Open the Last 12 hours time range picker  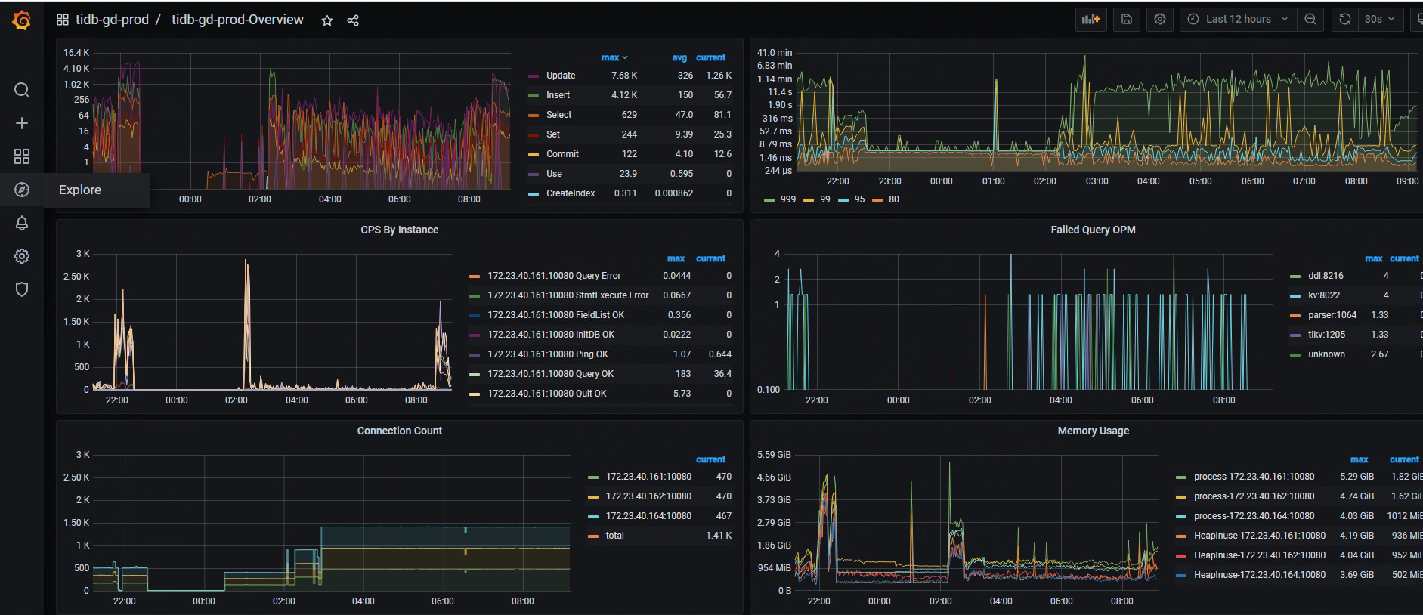(1237, 20)
